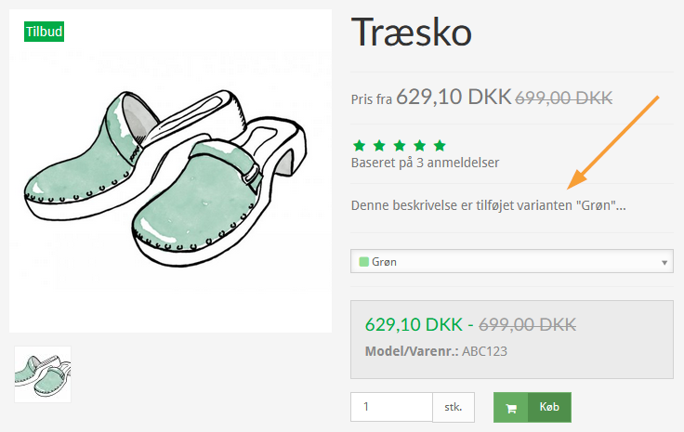This screenshot has width=684, height=432.
Task: Click the large green clogs product image
Action: click(171, 171)
